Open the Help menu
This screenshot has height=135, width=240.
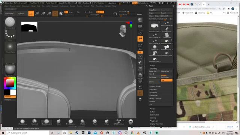[x=114, y=6]
